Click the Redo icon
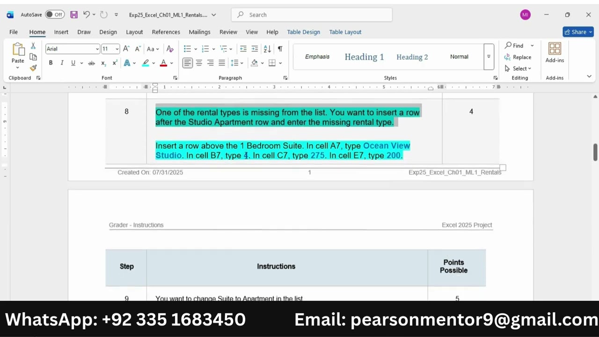This screenshot has height=337, width=599. (104, 15)
